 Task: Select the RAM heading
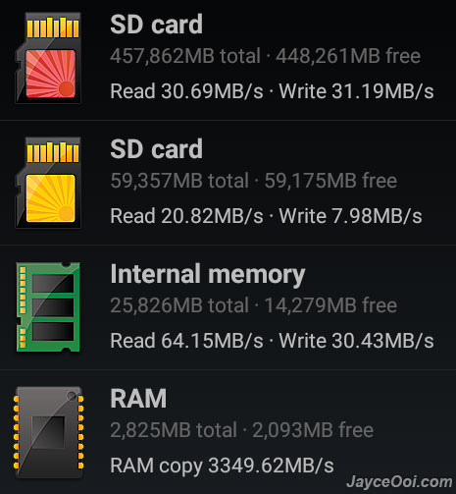[x=138, y=399]
